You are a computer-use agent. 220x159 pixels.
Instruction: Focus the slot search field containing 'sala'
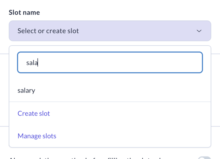pos(110,62)
